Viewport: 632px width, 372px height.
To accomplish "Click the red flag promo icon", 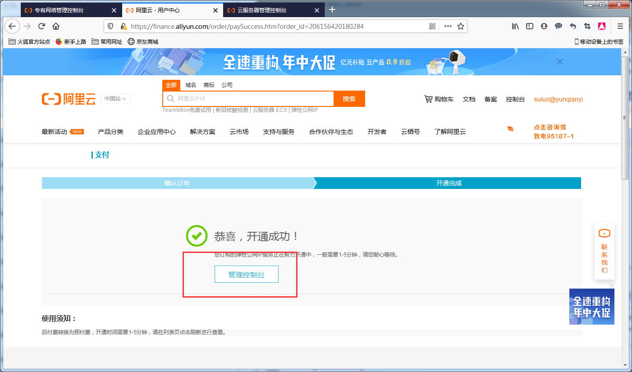I will coord(510,129).
